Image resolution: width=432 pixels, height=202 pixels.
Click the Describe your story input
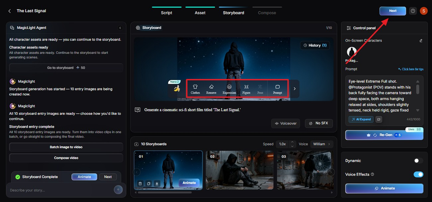coord(61,190)
